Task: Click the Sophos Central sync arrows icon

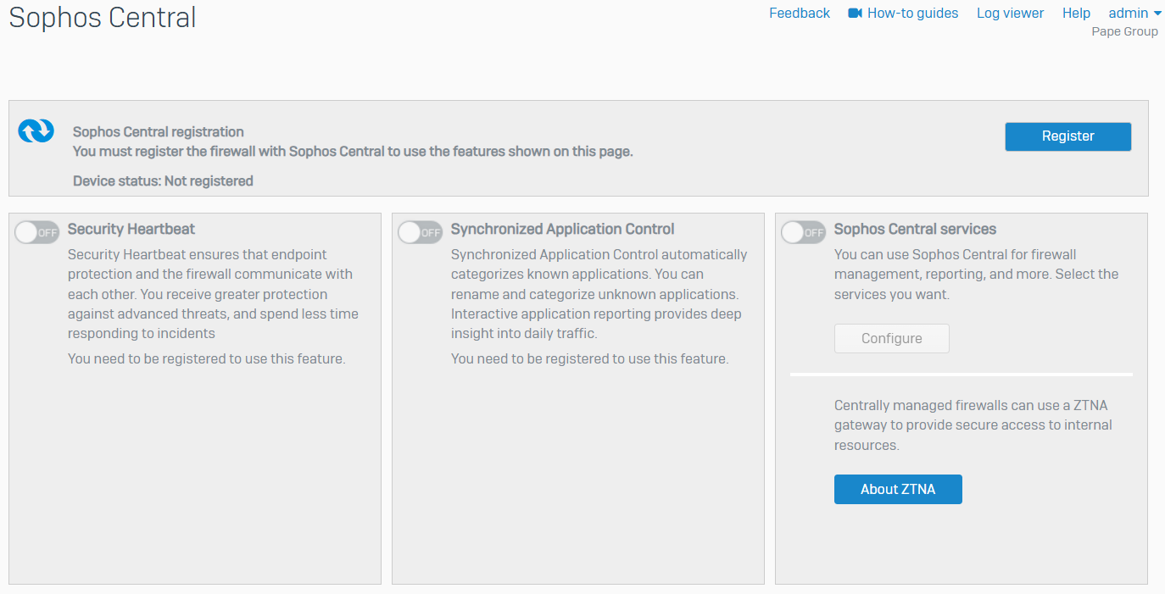Action: click(36, 130)
